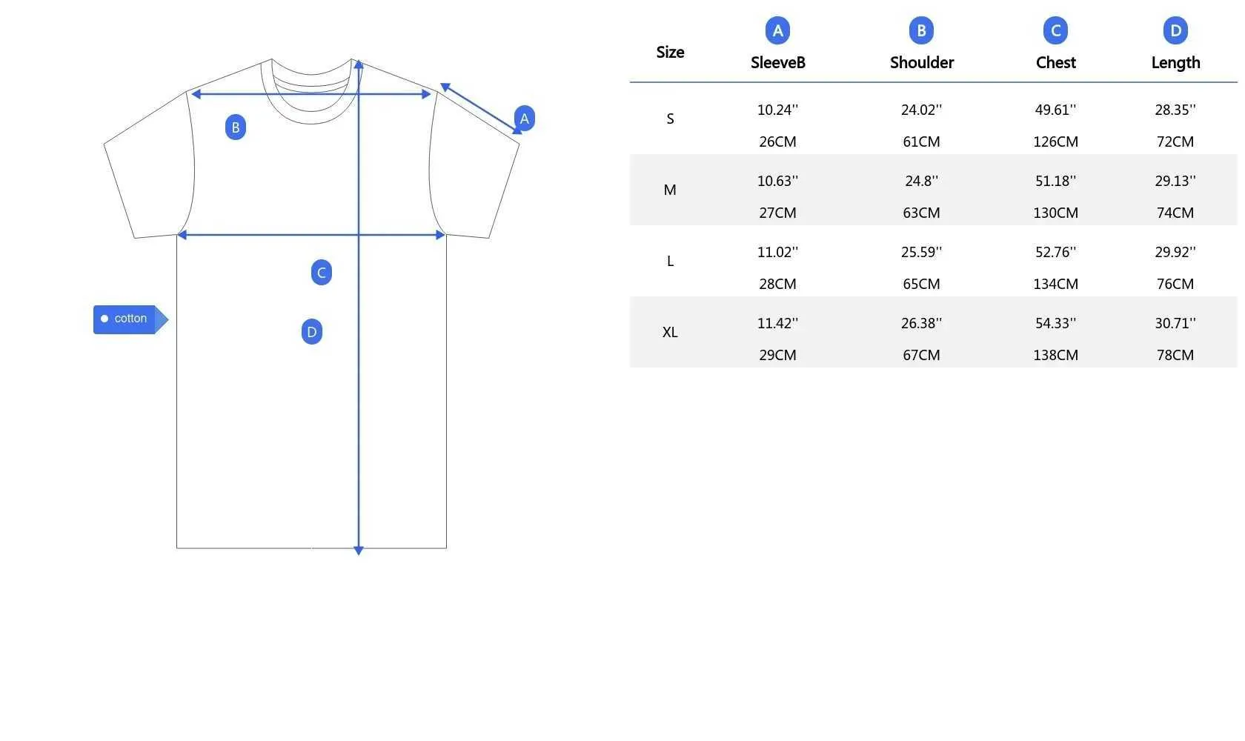Click the C badge above Chest header
The image size is (1245, 741).
[1055, 30]
